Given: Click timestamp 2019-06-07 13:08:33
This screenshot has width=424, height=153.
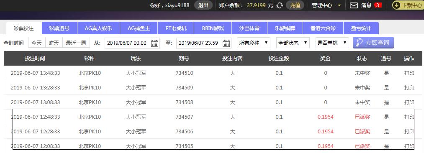Looking at the screenshot, I should pos(36,102).
